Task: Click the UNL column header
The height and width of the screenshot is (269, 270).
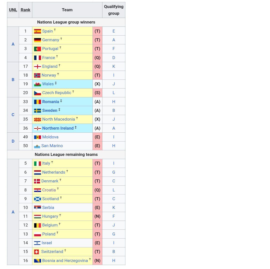Action: pyautogui.click(x=13, y=10)
